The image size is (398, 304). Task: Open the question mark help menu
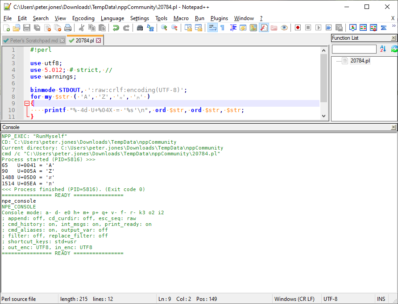tap(261, 18)
